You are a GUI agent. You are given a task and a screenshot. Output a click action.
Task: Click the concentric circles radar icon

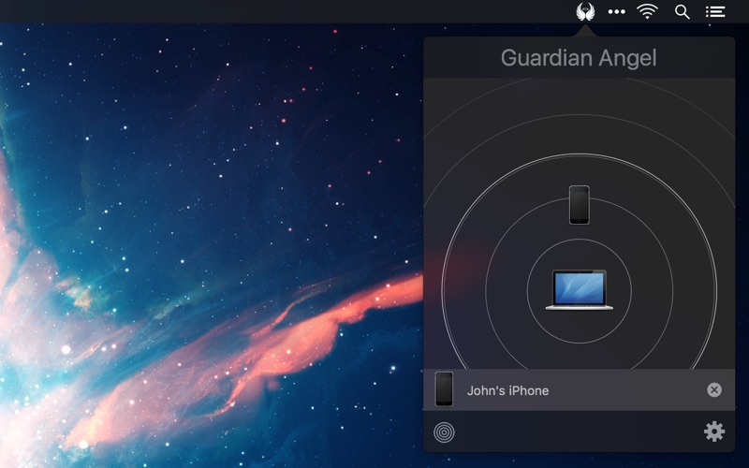444,432
